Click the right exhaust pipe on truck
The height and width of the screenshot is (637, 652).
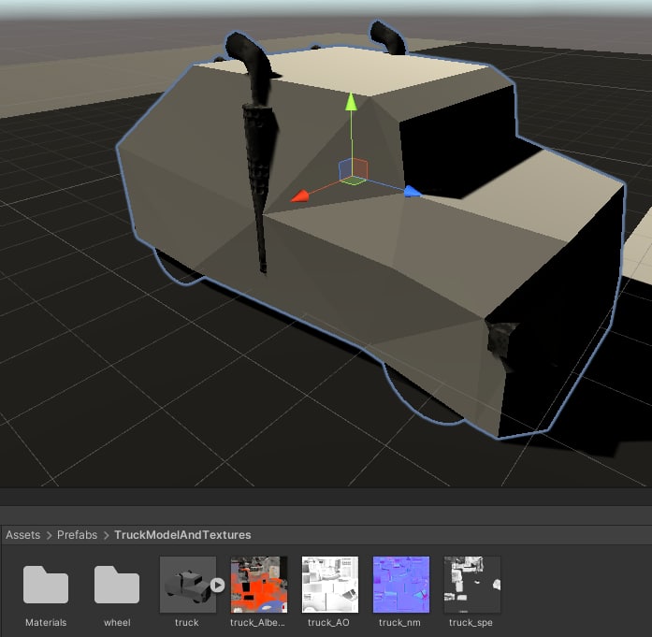click(387, 38)
